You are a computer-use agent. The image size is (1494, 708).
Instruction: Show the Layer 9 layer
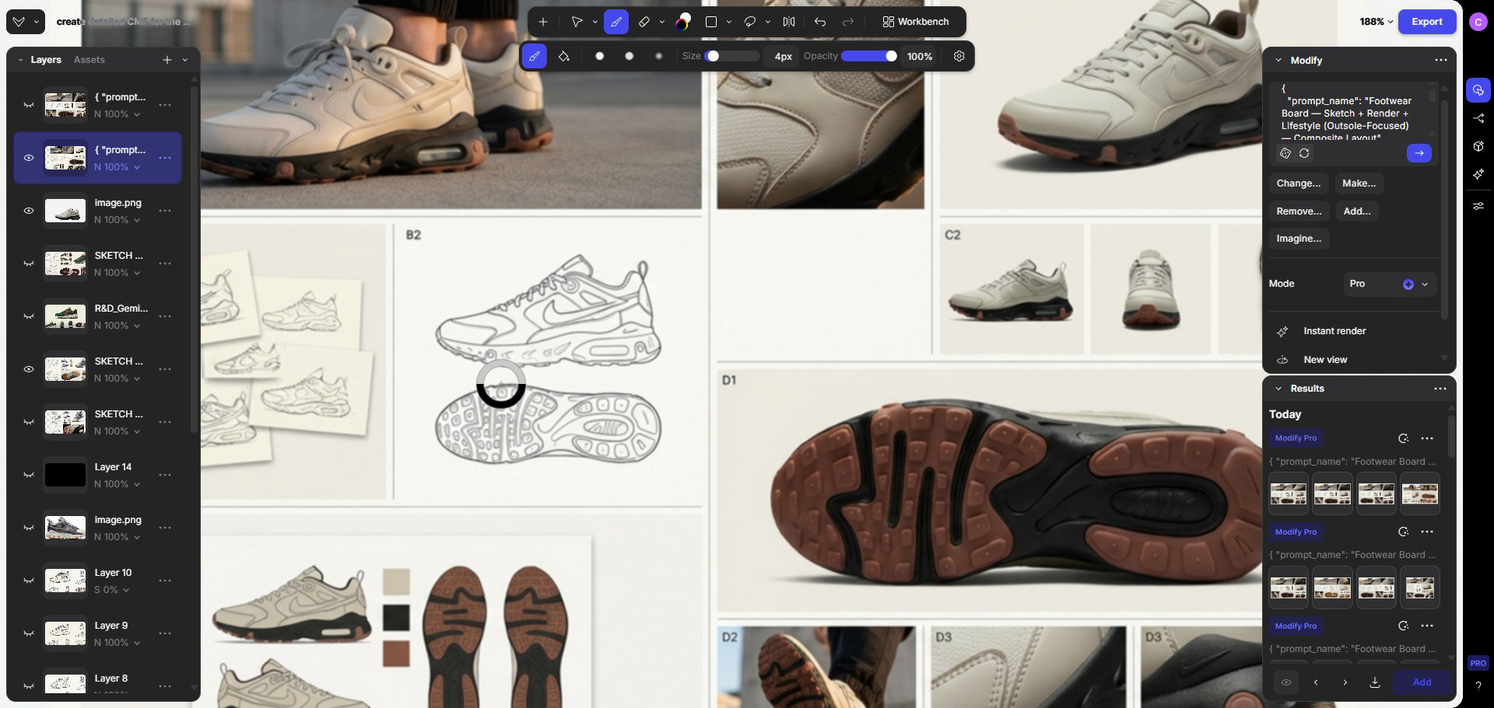(x=29, y=633)
